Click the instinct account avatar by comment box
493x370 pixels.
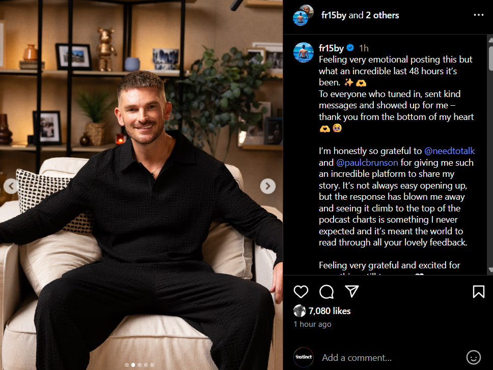click(x=304, y=357)
